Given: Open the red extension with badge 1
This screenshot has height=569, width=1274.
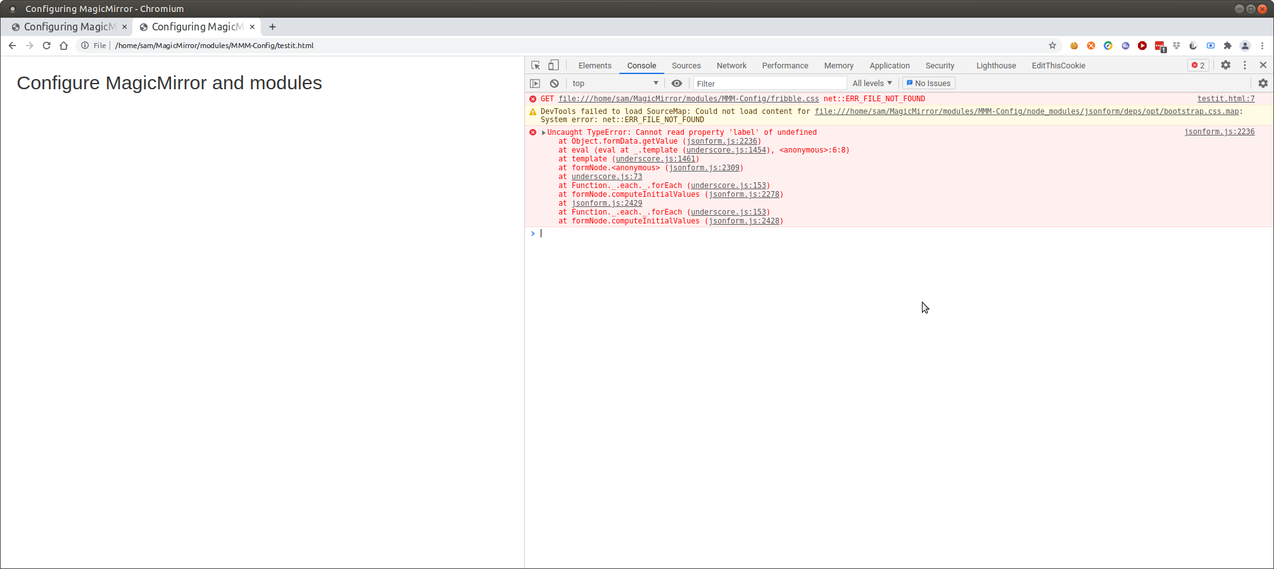Looking at the screenshot, I should point(1160,46).
